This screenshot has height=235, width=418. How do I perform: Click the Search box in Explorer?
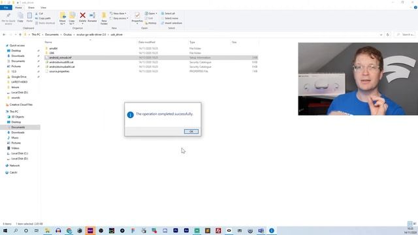click(x=405, y=35)
